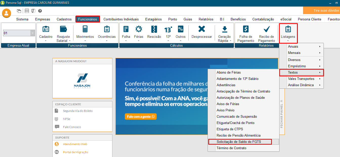Select Aviso Prévio menu entry
The image size is (340, 157).
pos(243,110)
